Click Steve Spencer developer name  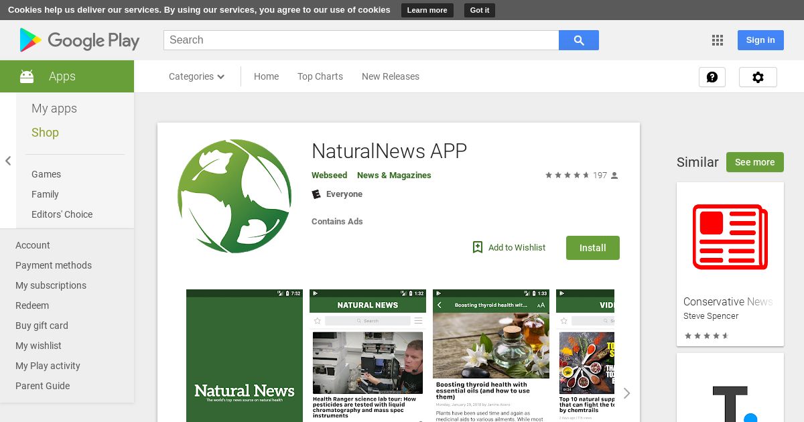pos(711,316)
